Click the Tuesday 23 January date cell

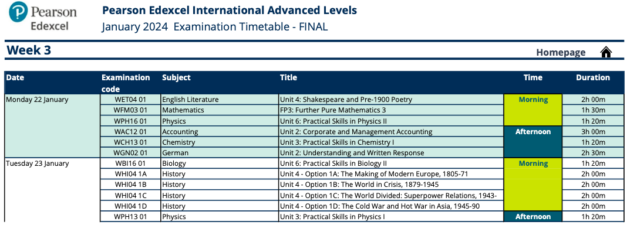[x=52, y=190]
